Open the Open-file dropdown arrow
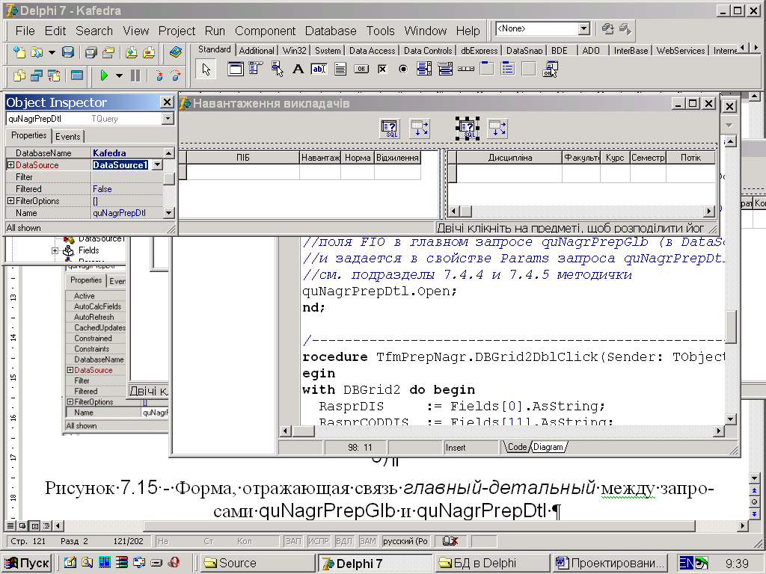Screen dimensions: 766x574 tap(52, 52)
